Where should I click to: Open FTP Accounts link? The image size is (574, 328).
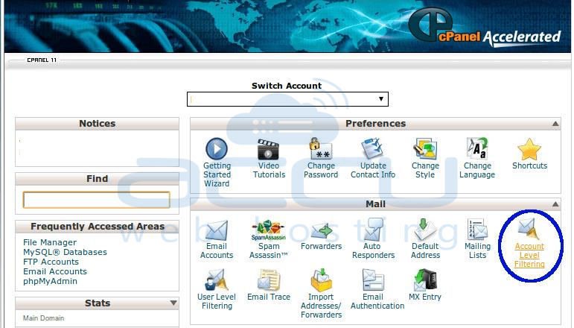[51, 262]
